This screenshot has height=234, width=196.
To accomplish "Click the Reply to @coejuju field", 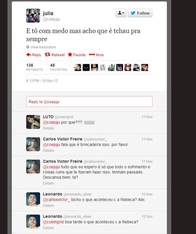I will pos(89,102).
